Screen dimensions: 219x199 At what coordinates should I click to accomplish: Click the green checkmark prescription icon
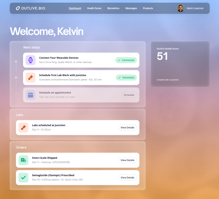(x=23, y=178)
